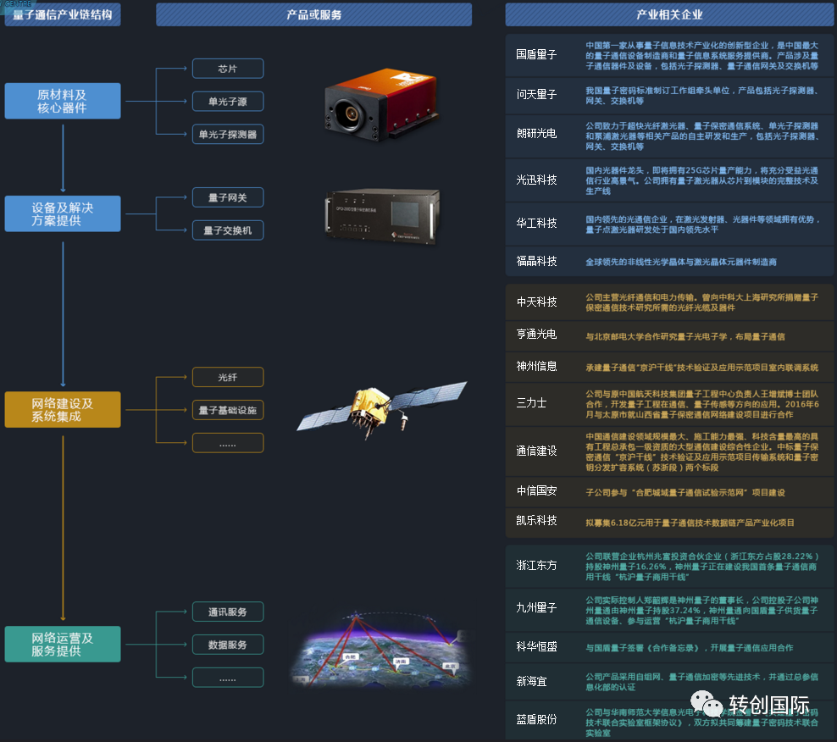Click the 量子通信产业链结构 header
The width and height of the screenshot is (837, 742).
click(x=63, y=14)
